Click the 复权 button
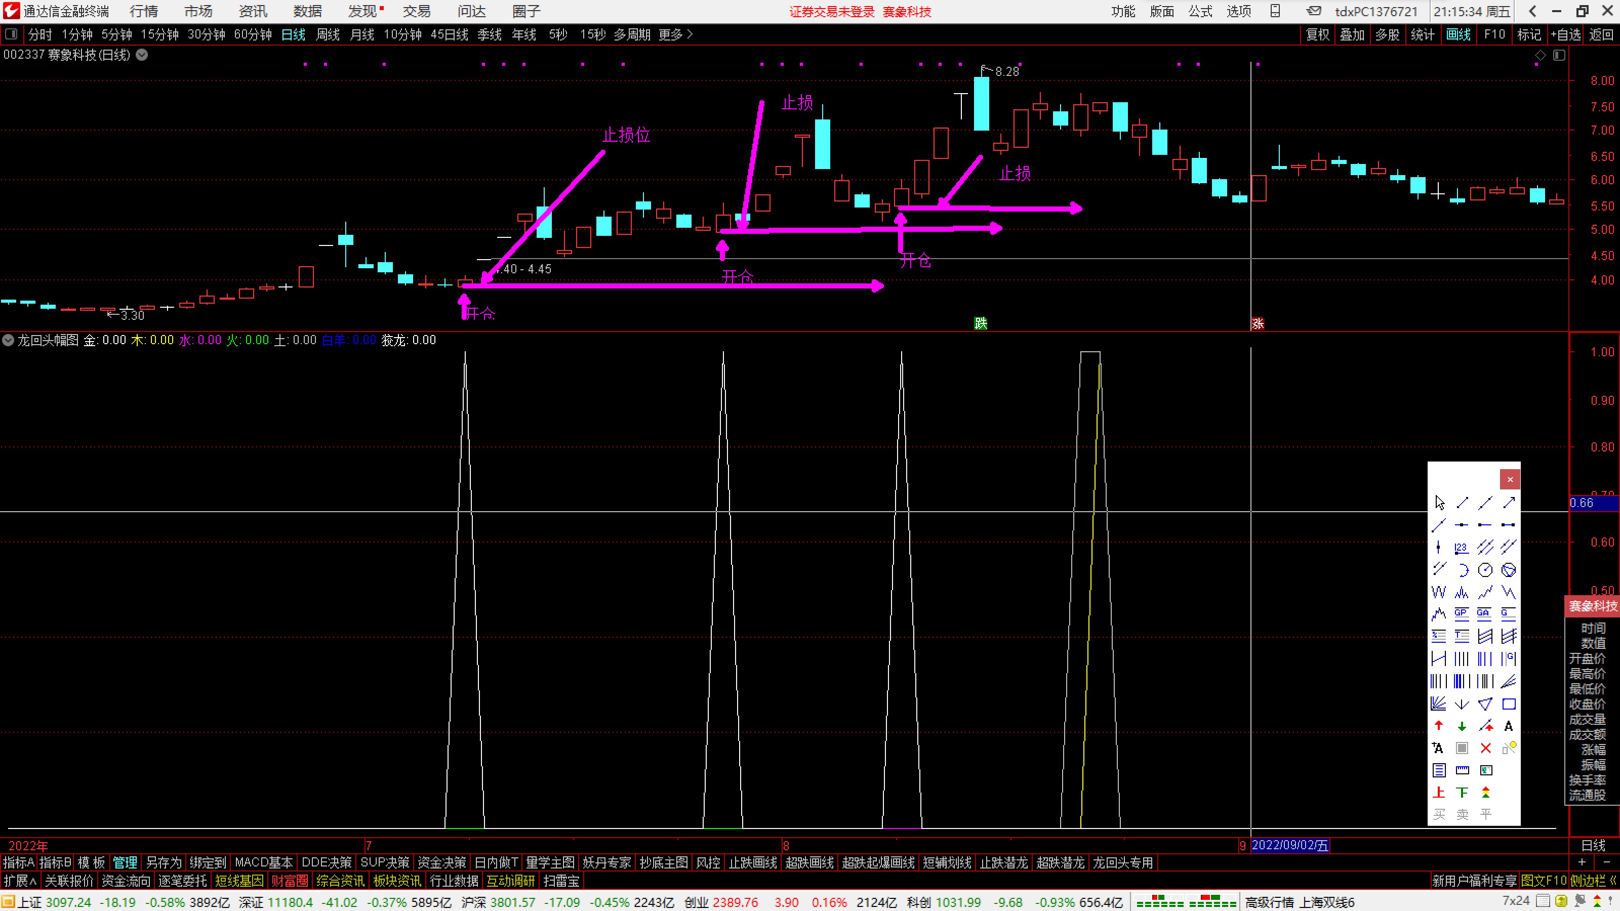This screenshot has width=1620, height=911. coord(1317,34)
